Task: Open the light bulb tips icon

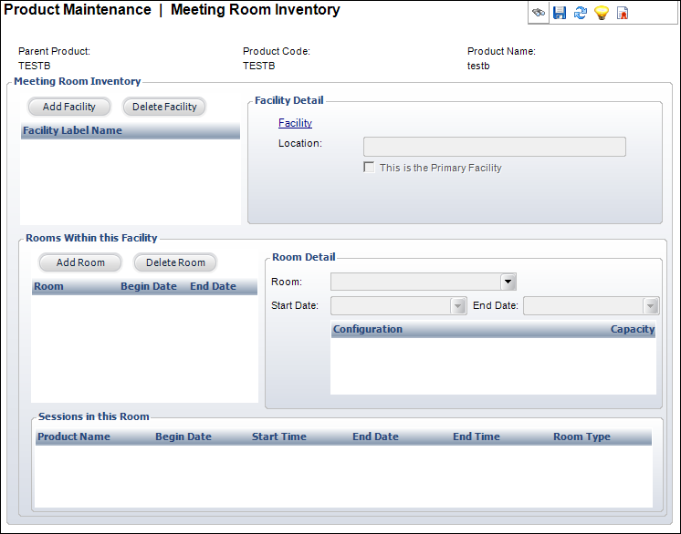Action: click(x=602, y=13)
